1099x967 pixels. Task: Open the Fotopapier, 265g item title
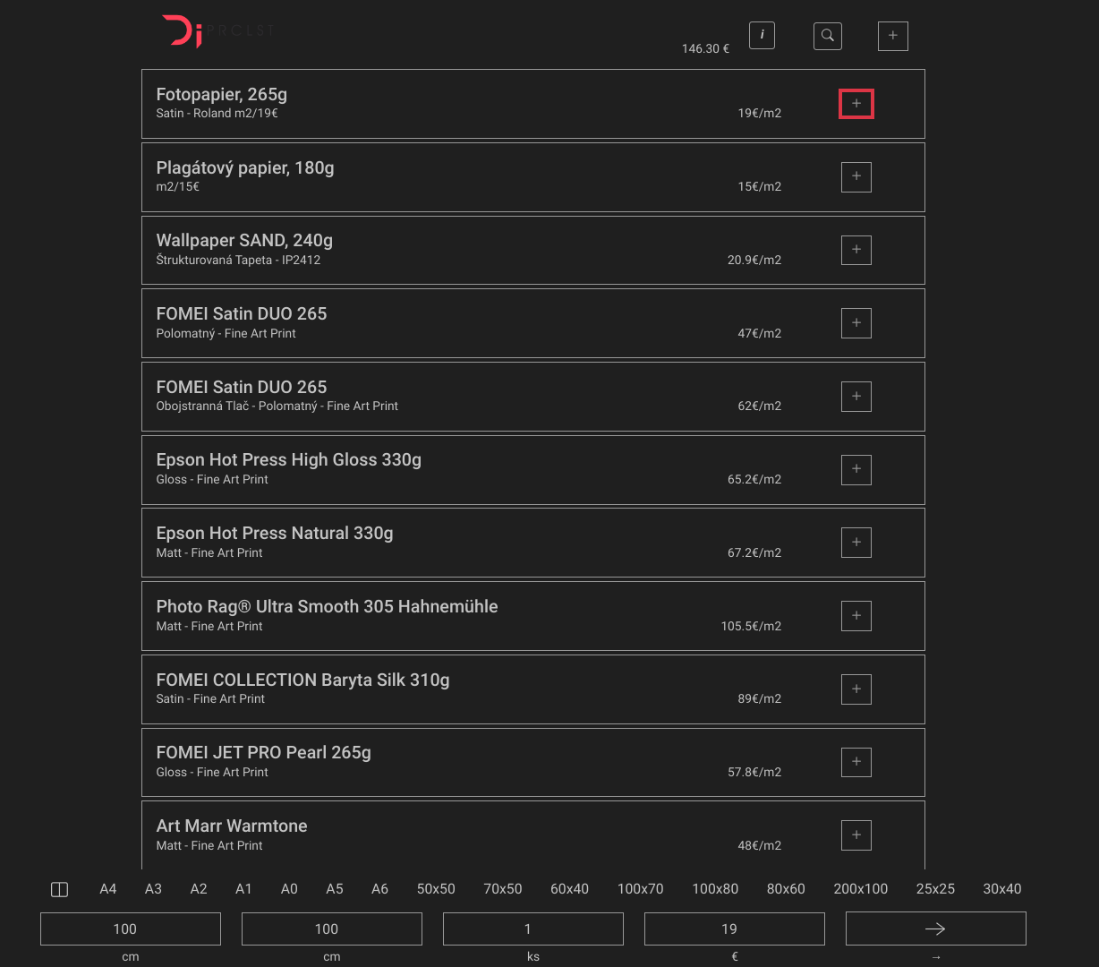tap(222, 95)
